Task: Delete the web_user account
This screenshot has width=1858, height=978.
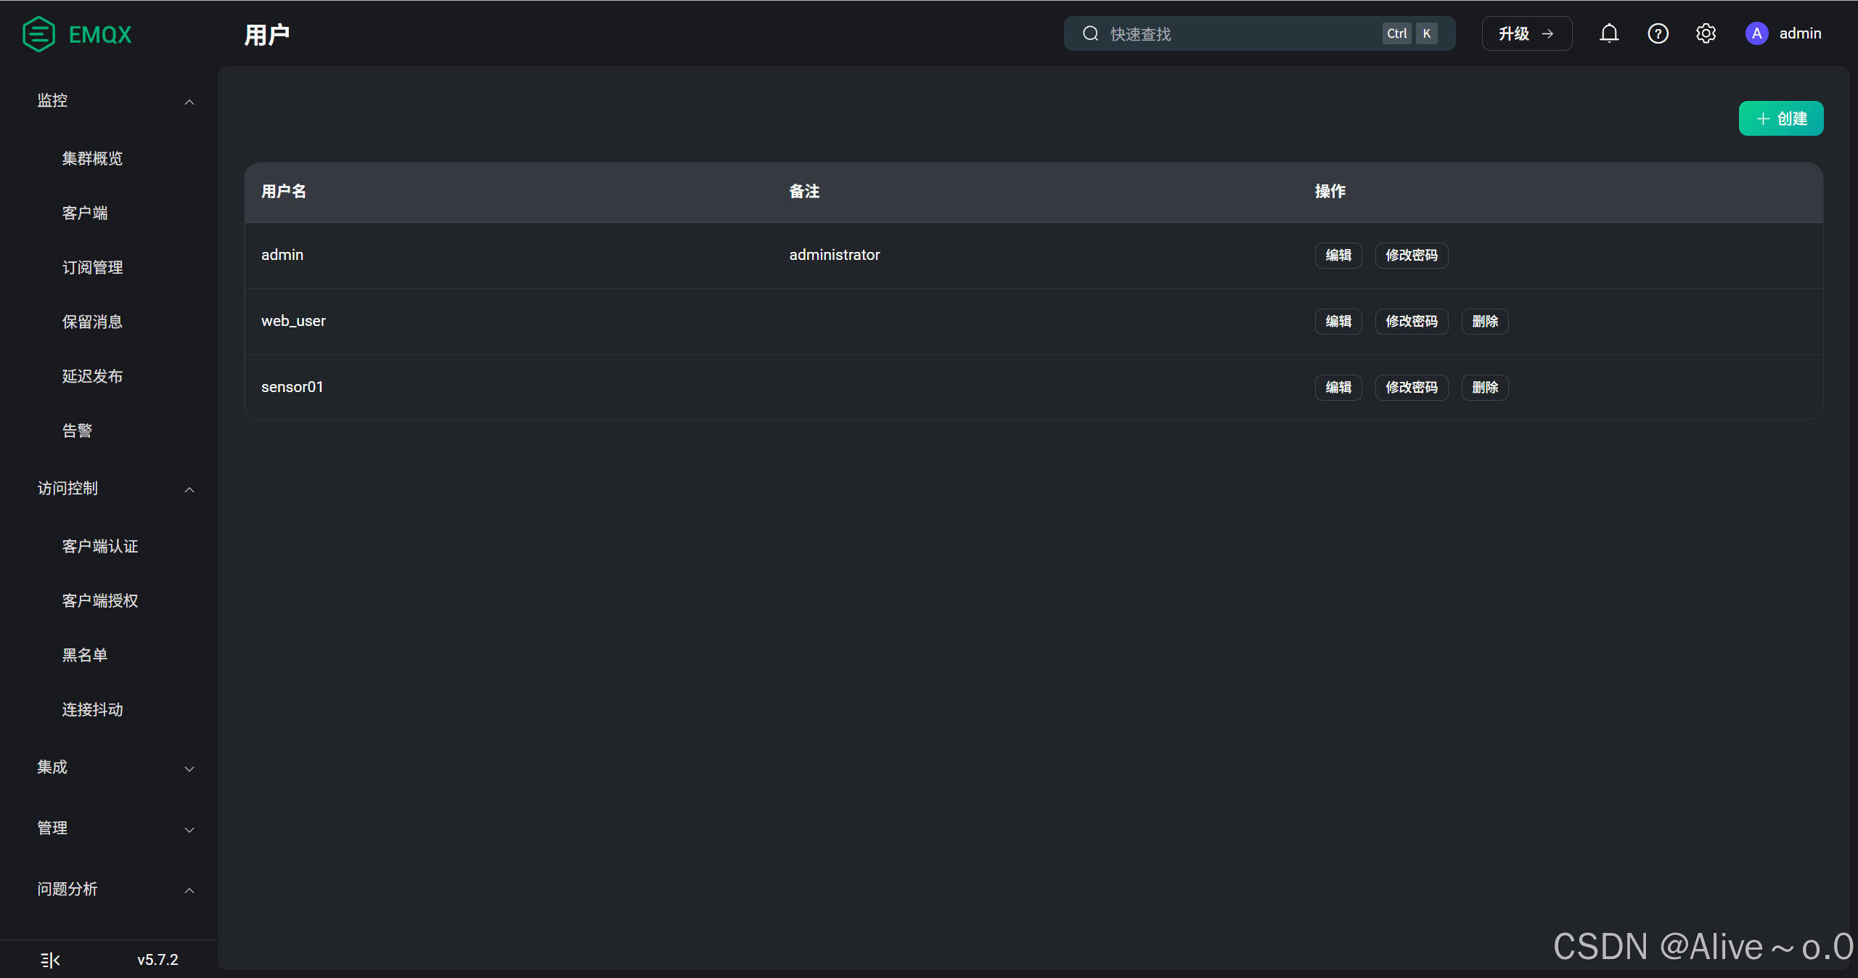Action: point(1484,321)
